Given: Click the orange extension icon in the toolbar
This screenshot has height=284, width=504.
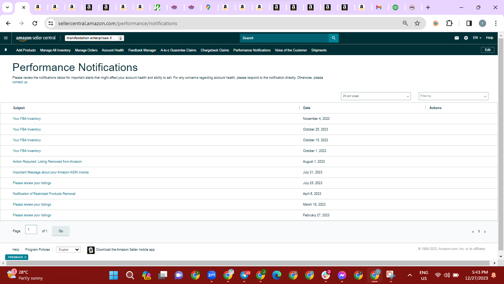Looking at the screenshot, I should (x=436, y=23).
